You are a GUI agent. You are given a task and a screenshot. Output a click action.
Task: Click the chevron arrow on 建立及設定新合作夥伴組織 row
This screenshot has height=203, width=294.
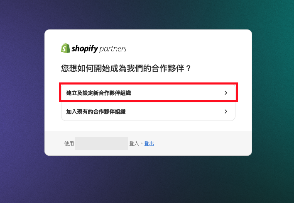click(226, 93)
